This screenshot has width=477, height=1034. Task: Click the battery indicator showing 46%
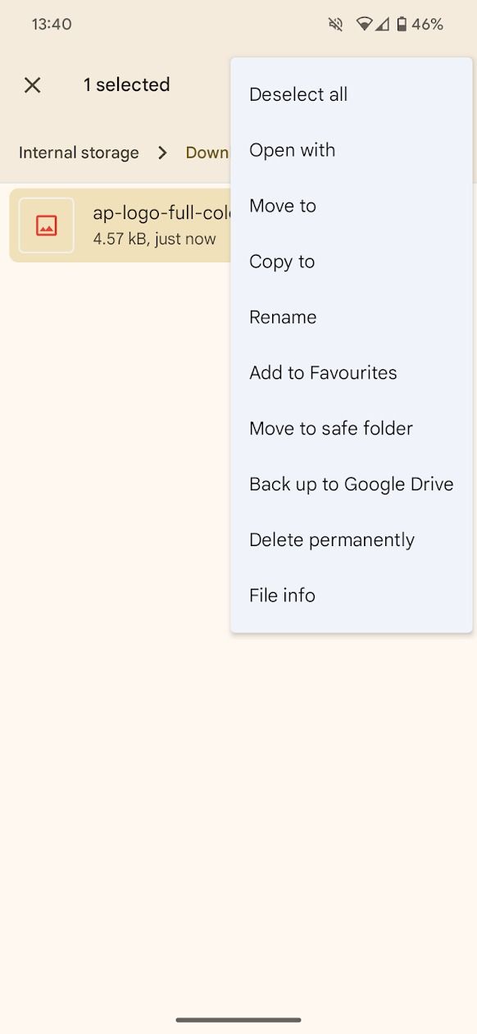tap(402, 24)
